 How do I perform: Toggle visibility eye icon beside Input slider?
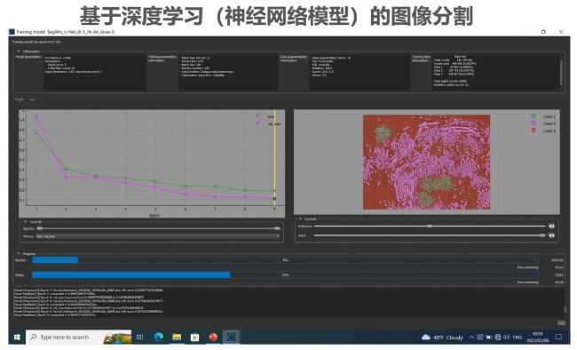551,235
